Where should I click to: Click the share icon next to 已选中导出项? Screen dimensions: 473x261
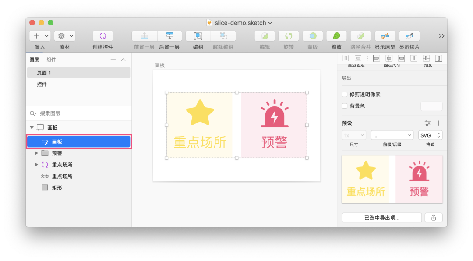coord(434,217)
